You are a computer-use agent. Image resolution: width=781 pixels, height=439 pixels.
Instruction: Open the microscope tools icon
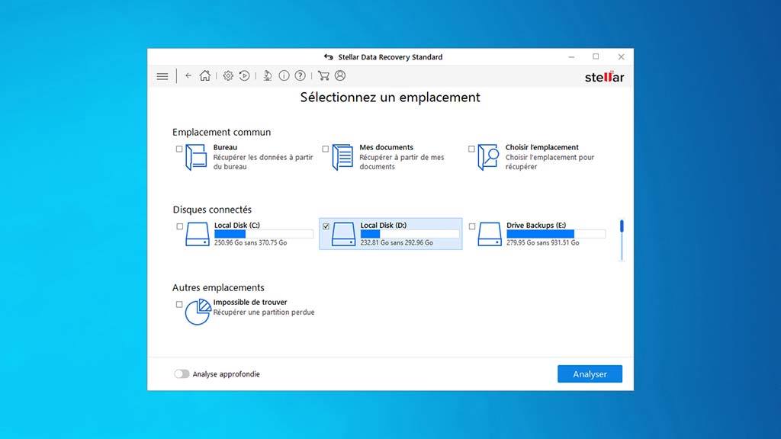268,75
